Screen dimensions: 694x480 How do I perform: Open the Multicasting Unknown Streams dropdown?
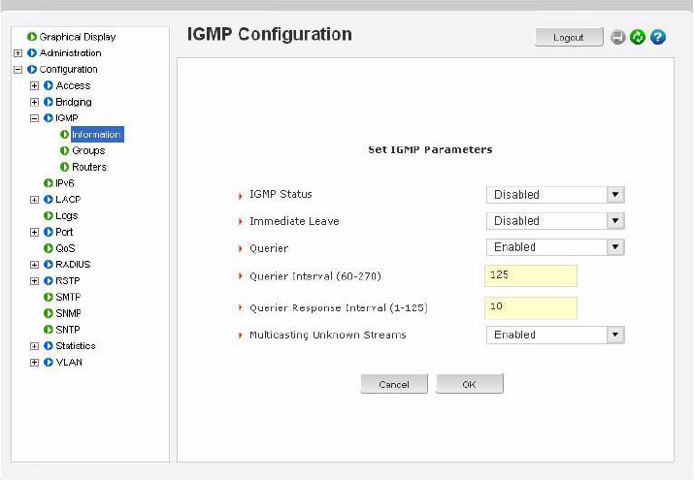555,335
